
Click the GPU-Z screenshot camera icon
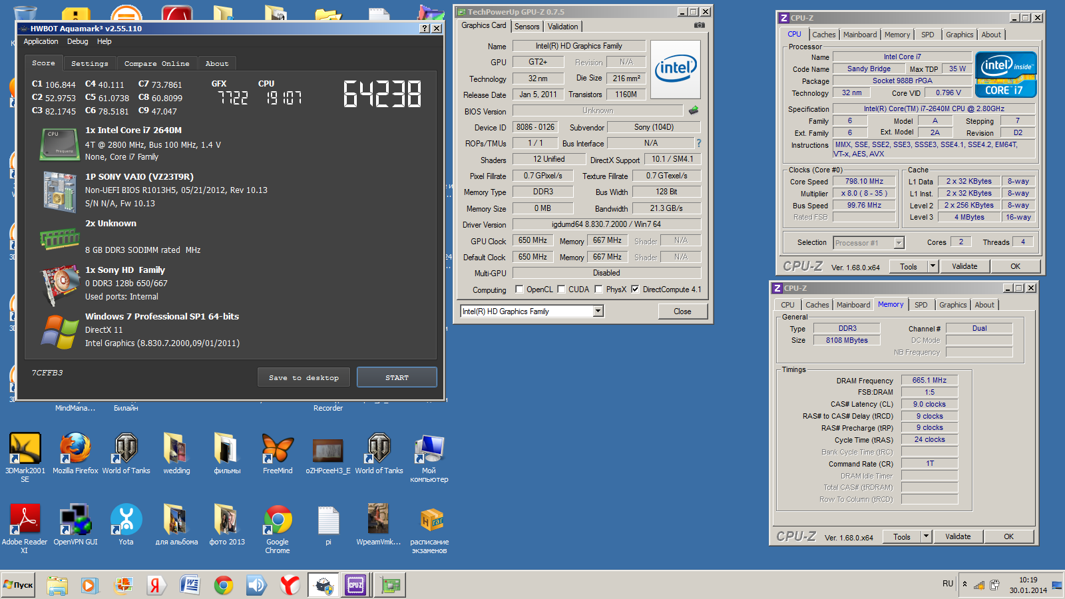(699, 25)
